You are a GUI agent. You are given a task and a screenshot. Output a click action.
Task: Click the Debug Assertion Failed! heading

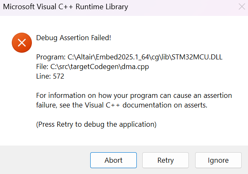click(x=73, y=38)
